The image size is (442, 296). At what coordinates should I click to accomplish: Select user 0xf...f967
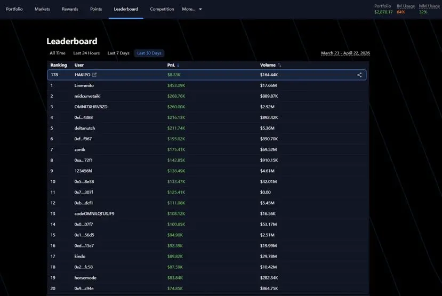point(83,139)
